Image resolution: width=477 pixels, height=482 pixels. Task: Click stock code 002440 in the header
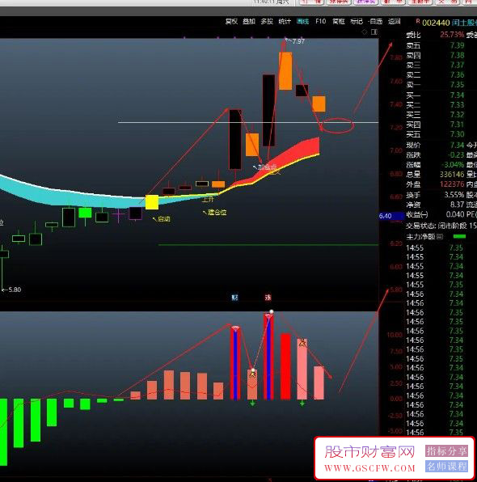[436, 23]
